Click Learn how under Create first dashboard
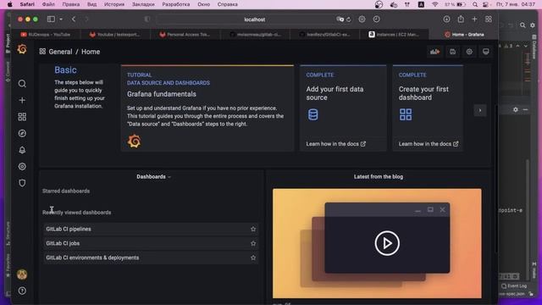The image size is (542, 305). [x=429, y=144]
